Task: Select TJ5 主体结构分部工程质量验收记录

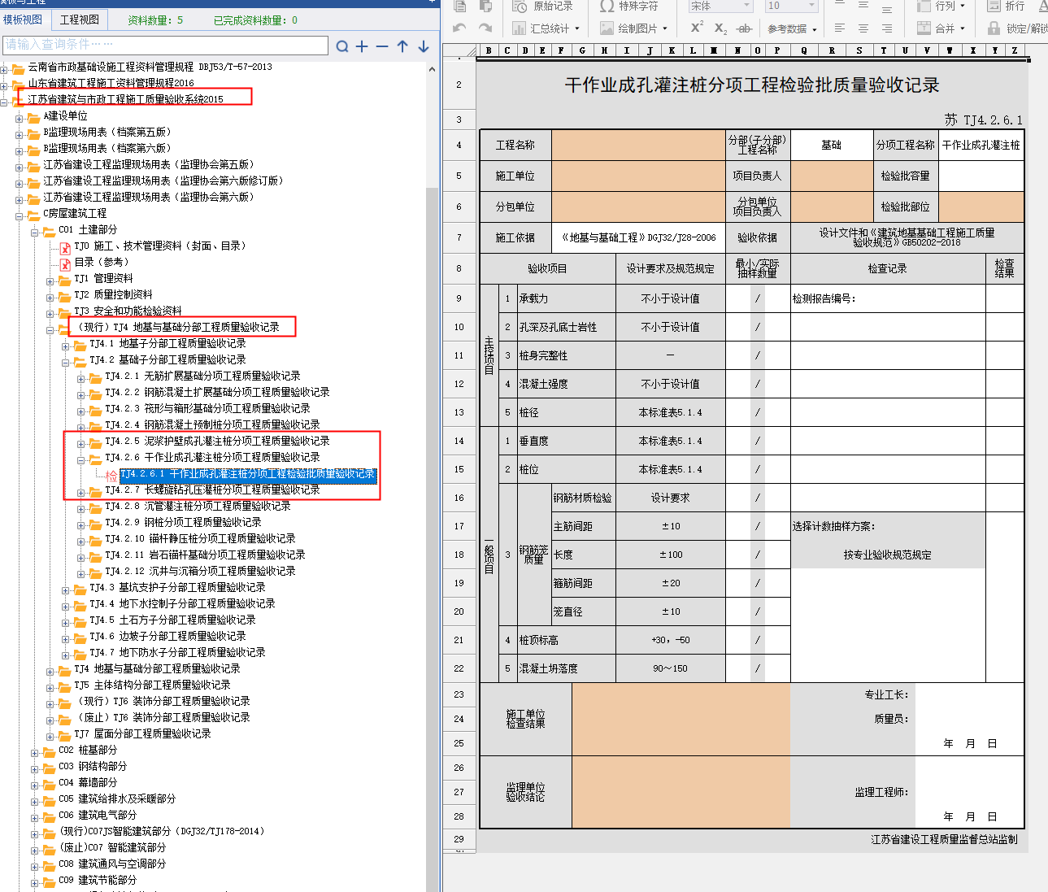Action: tap(152, 685)
